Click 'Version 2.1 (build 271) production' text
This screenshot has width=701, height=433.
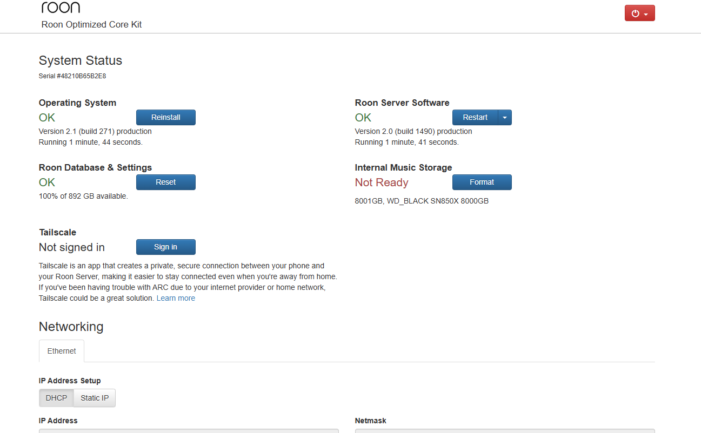click(95, 131)
